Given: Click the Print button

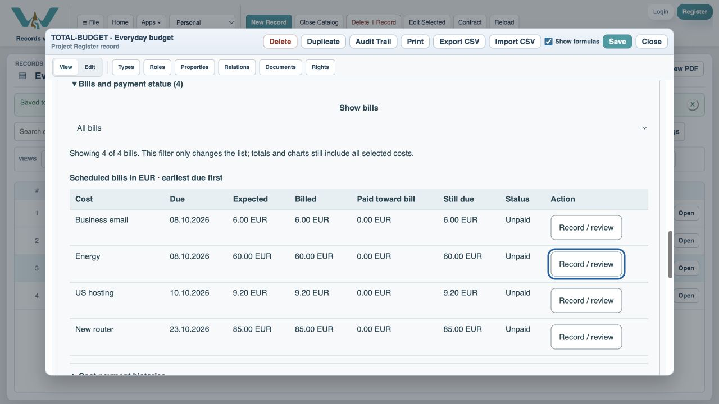Looking at the screenshot, I should tap(416, 42).
